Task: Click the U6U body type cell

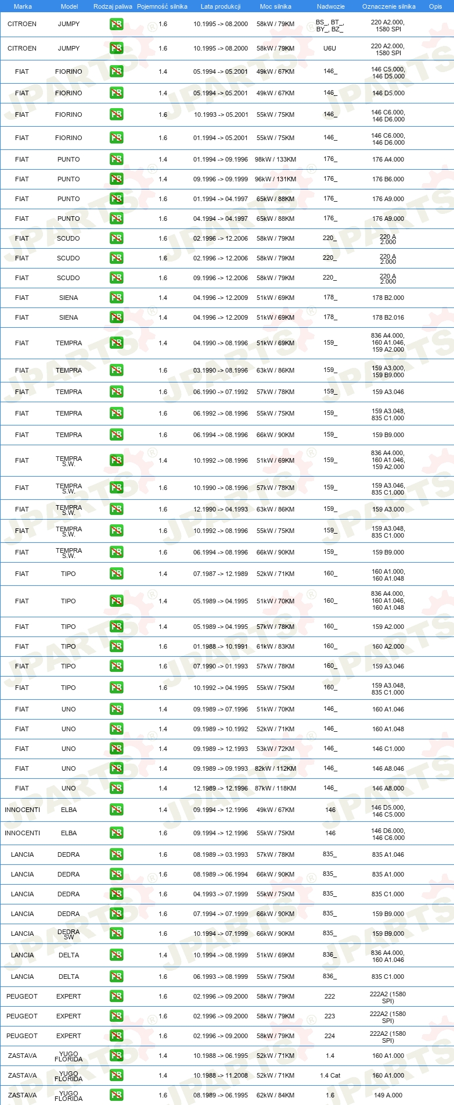Action: click(x=330, y=48)
